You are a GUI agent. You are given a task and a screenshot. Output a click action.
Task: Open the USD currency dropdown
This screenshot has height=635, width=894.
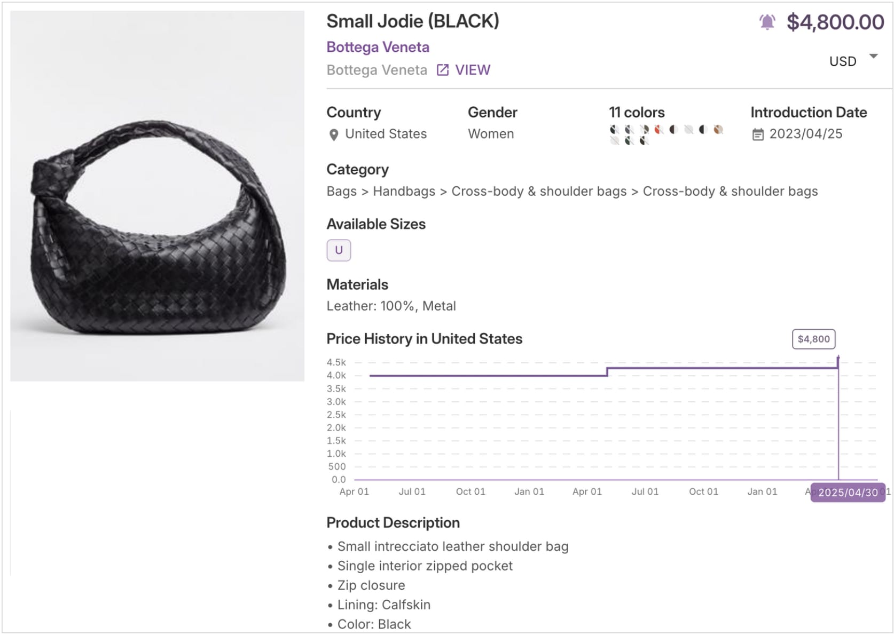(842, 61)
